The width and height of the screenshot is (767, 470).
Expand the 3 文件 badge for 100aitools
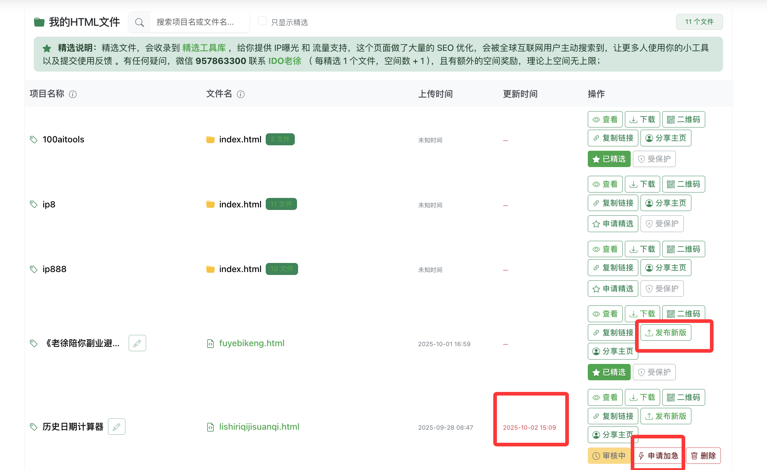point(280,139)
